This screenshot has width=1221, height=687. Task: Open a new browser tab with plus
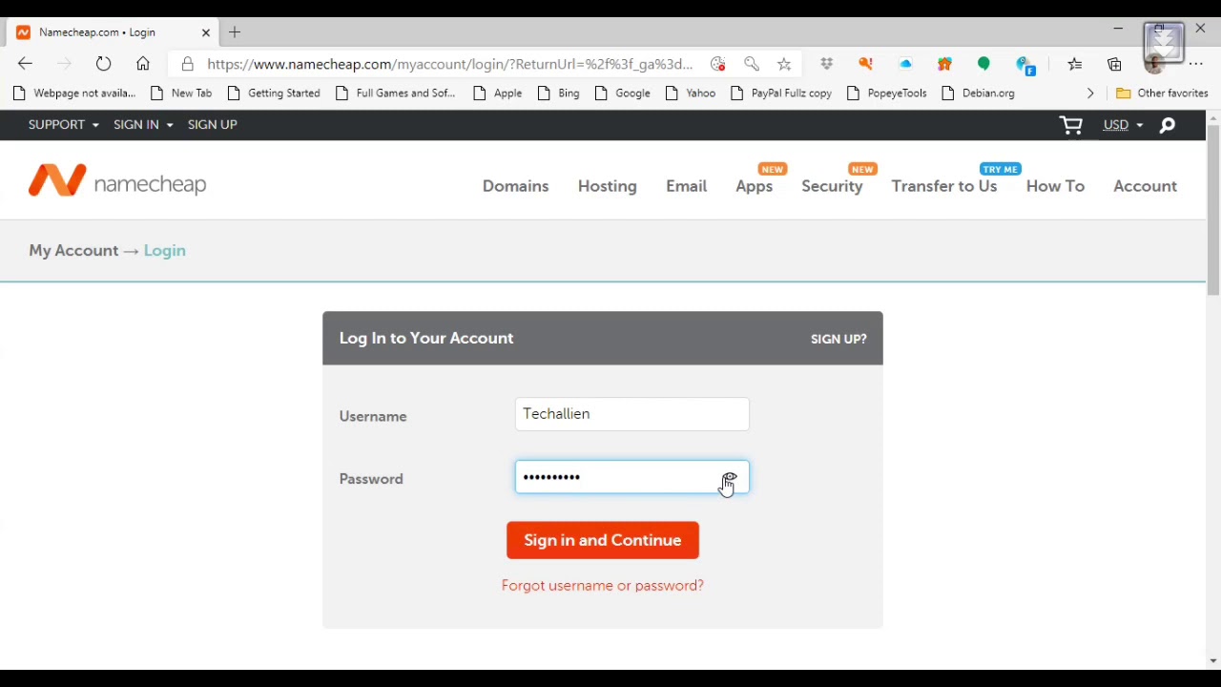(x=235, y=32)
